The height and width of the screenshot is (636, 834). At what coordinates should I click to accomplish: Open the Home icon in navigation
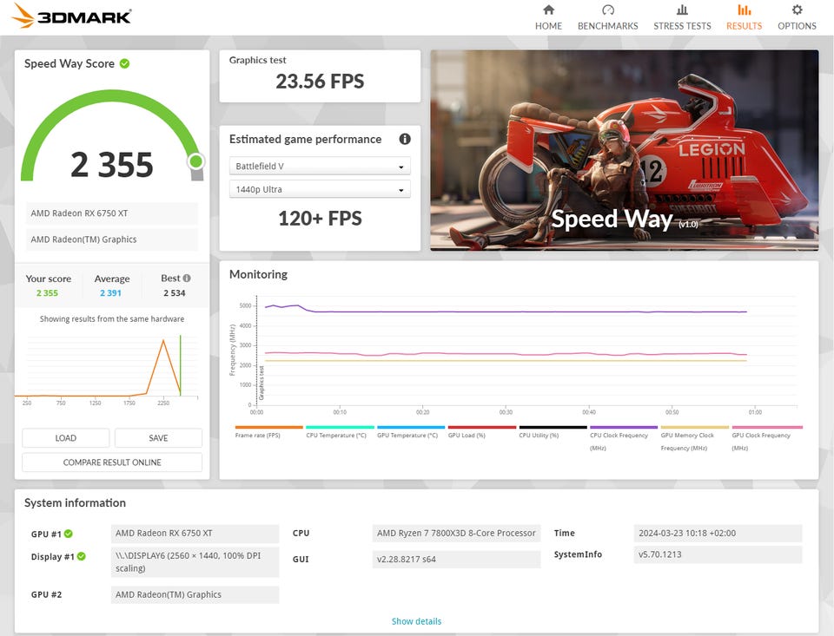tap(548, 10)
